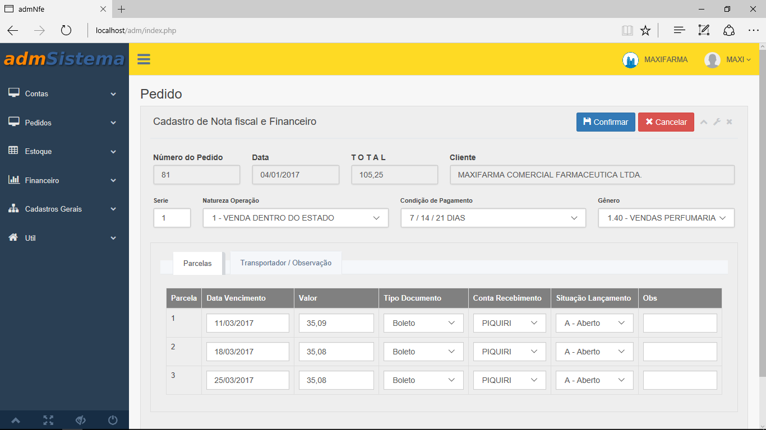The image size is (766, 430).
Task: Click the wrench settings icon in panel header
Action: pos(717,122)
